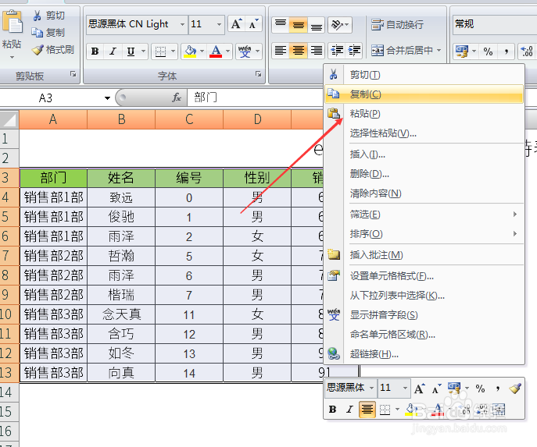Choose 删除(D) in context menu
The height and width of the screenshot is (447, 537).
point(424,174)
